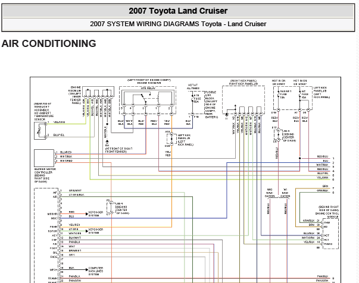Click the 'BLK/WHT' wire label at pin 12
Image resolution: width=359 pixels, height=283 pixels.
click(74, 238)
